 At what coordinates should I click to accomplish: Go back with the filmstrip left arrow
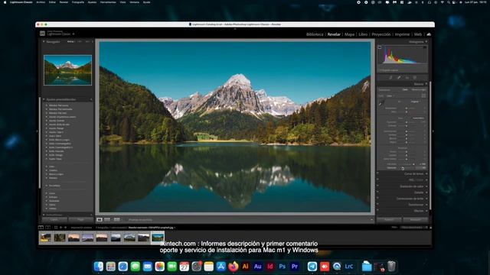coord(61,228)
